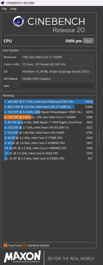This screenshot has height=265, width=103.
Task: Select the Cores x GHz field
Action: [x=57, y=64]
